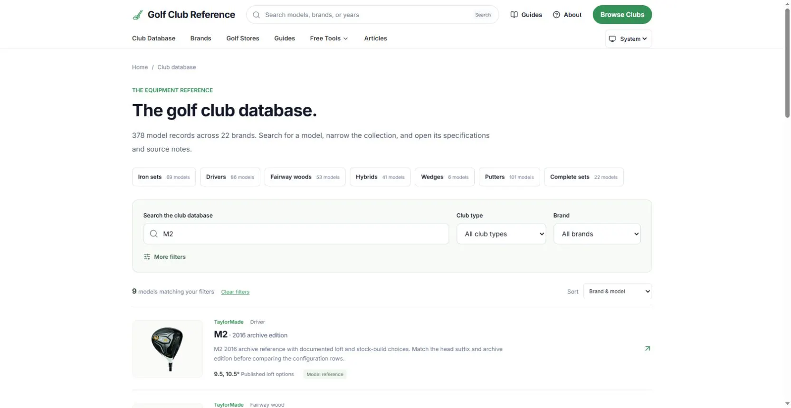Click the club database search field containing M2
The height and width of the screenshot is (408, 791).
tap(296, 234)
